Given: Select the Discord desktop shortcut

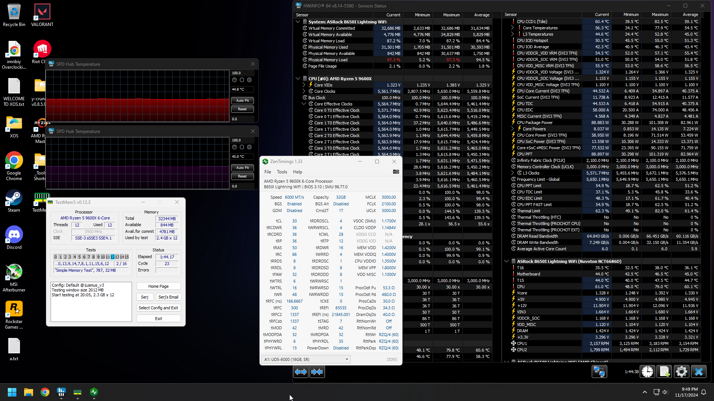Looking at the screenshot, I should point(14,238).
